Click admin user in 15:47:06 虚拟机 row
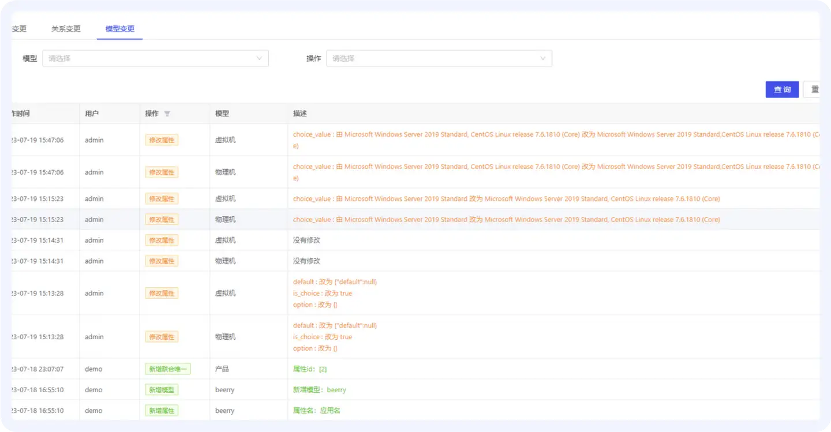The width and height of the screenshot is (831, 432). coord(94,140)
